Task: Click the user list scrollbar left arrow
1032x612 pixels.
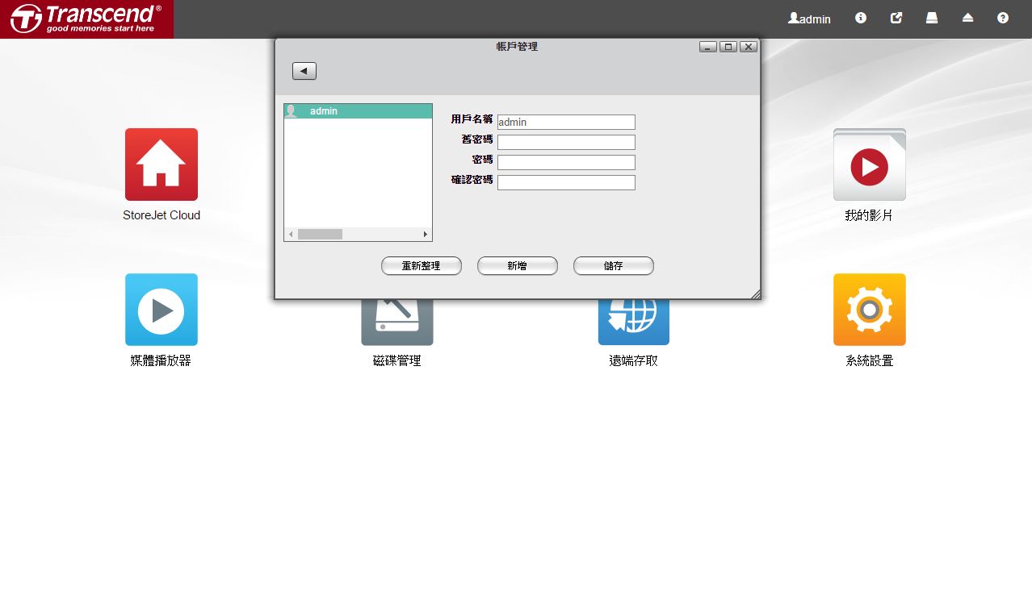Action: (291, 235)
